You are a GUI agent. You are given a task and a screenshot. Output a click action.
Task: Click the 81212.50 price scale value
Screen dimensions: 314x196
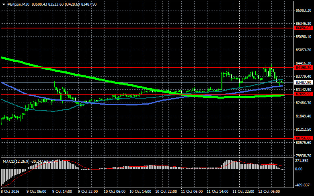point(304,129)
